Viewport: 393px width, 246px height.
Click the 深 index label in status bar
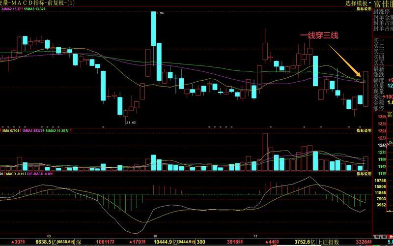tap(78, 242)
